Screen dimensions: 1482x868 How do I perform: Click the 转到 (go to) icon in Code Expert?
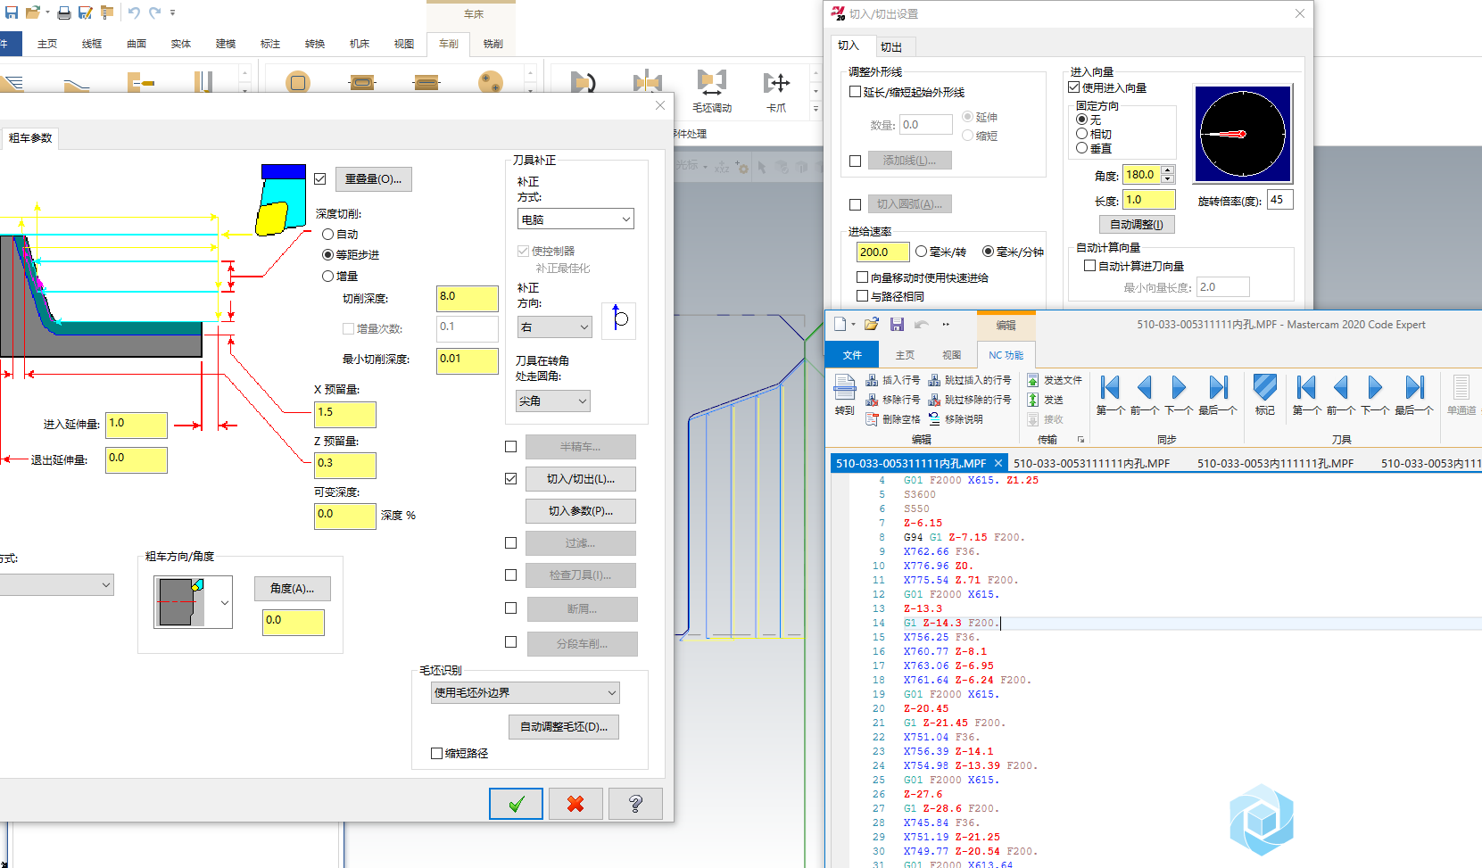pyautogui.click(x=845, y=395)
